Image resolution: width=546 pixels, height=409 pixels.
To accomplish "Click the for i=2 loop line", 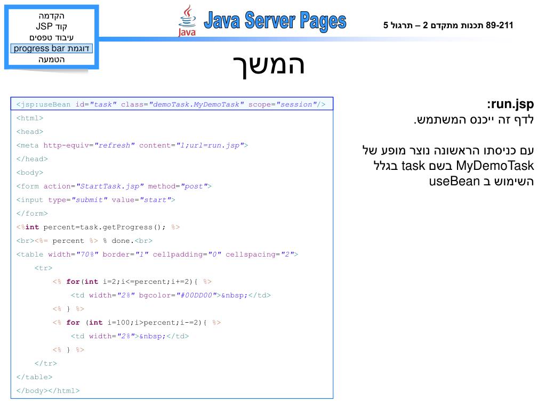I will [132, 282].
